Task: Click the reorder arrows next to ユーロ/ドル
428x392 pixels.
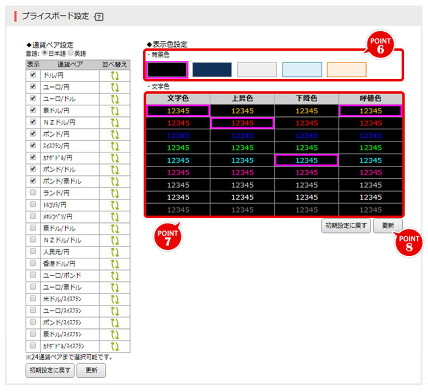Action: (x=115, y=99)
